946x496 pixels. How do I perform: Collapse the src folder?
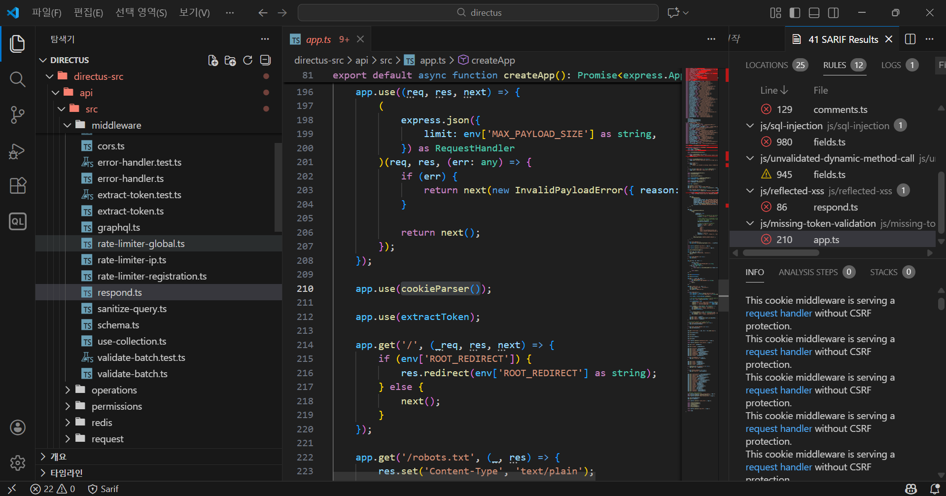(x=61, y=109)
